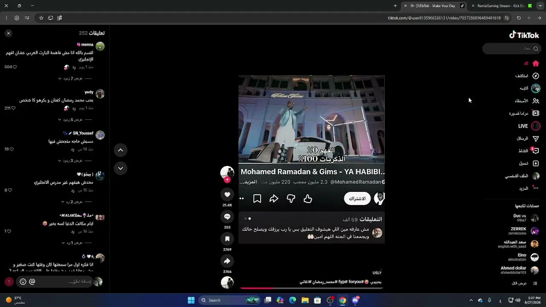Open the Friends (الأصدقاء) page
The height and width of the screenshot is (307, 546).
pos(536,101)
